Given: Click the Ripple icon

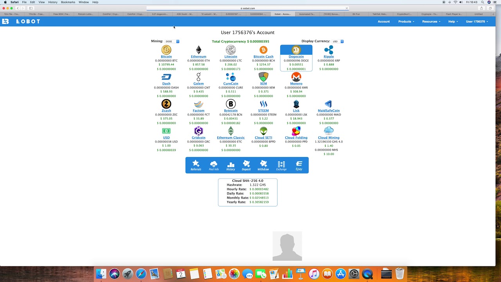Looking at the screenshot, I should click(329, 50).
